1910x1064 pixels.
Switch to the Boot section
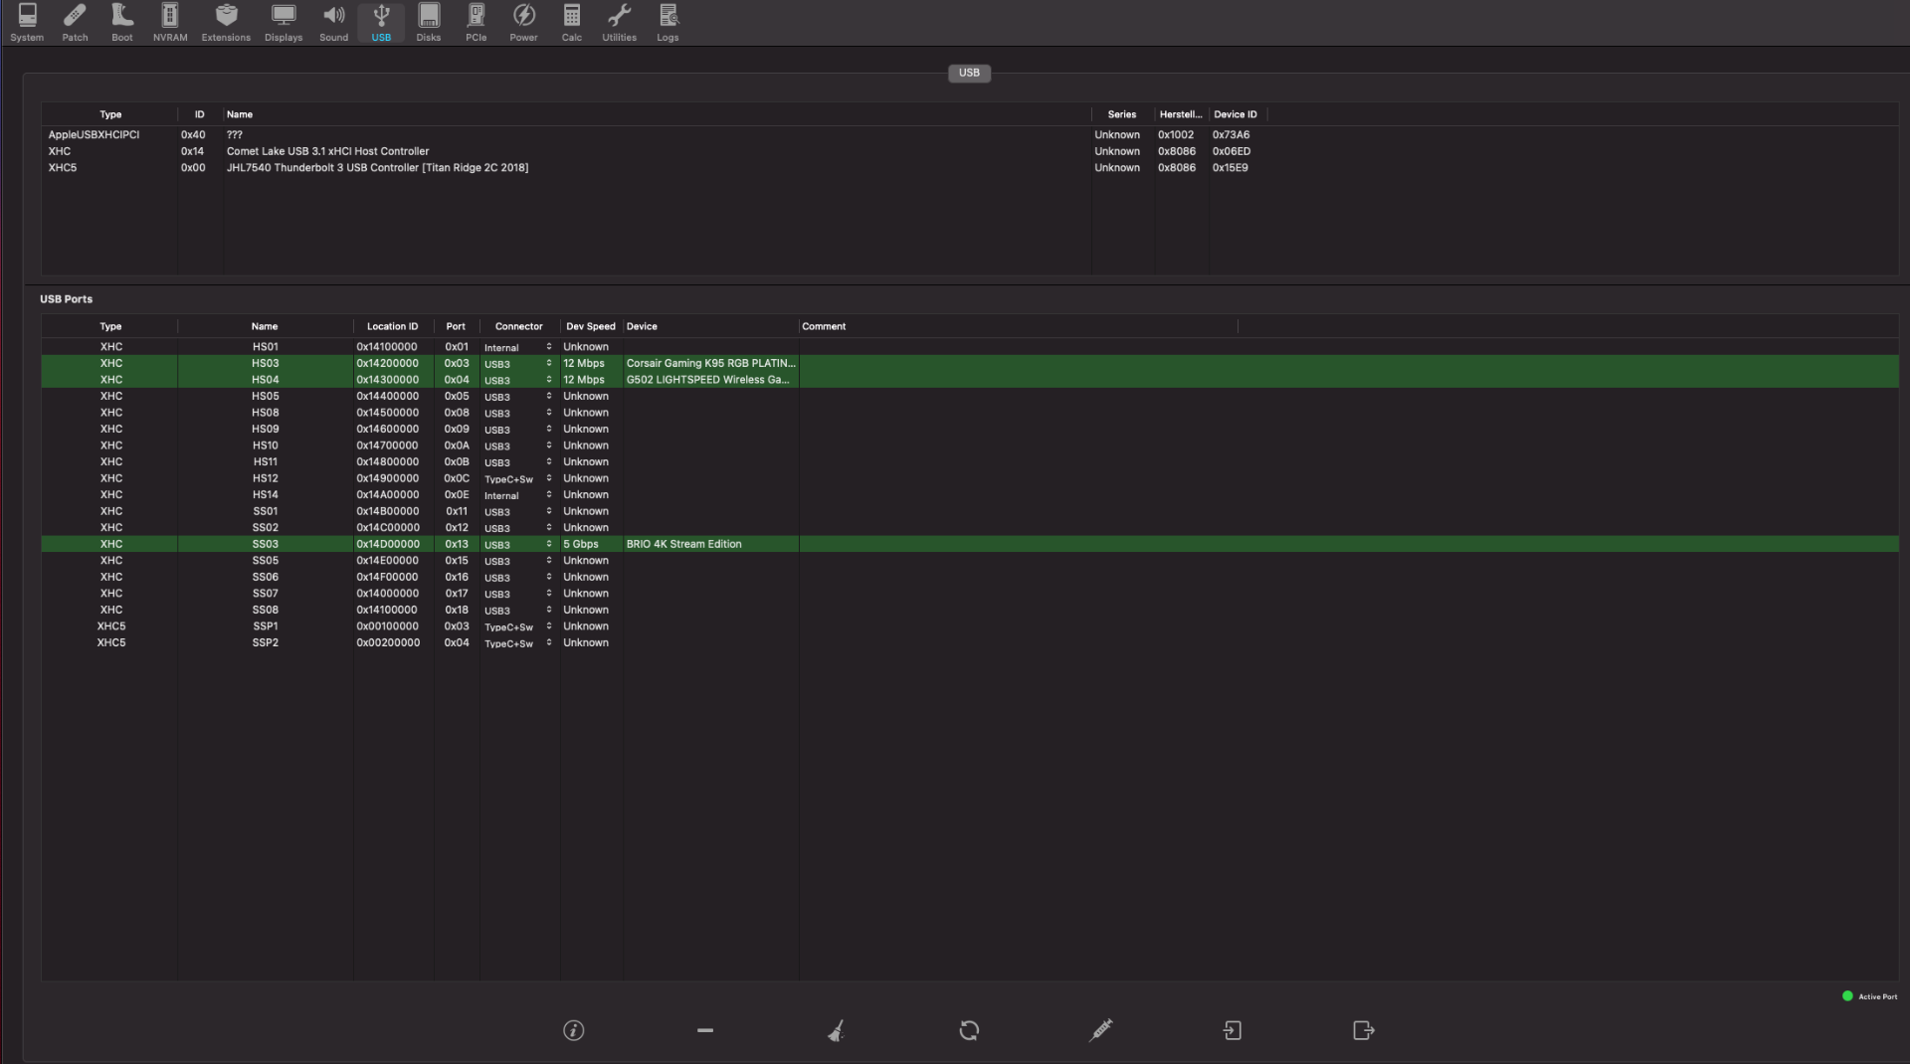122,23
